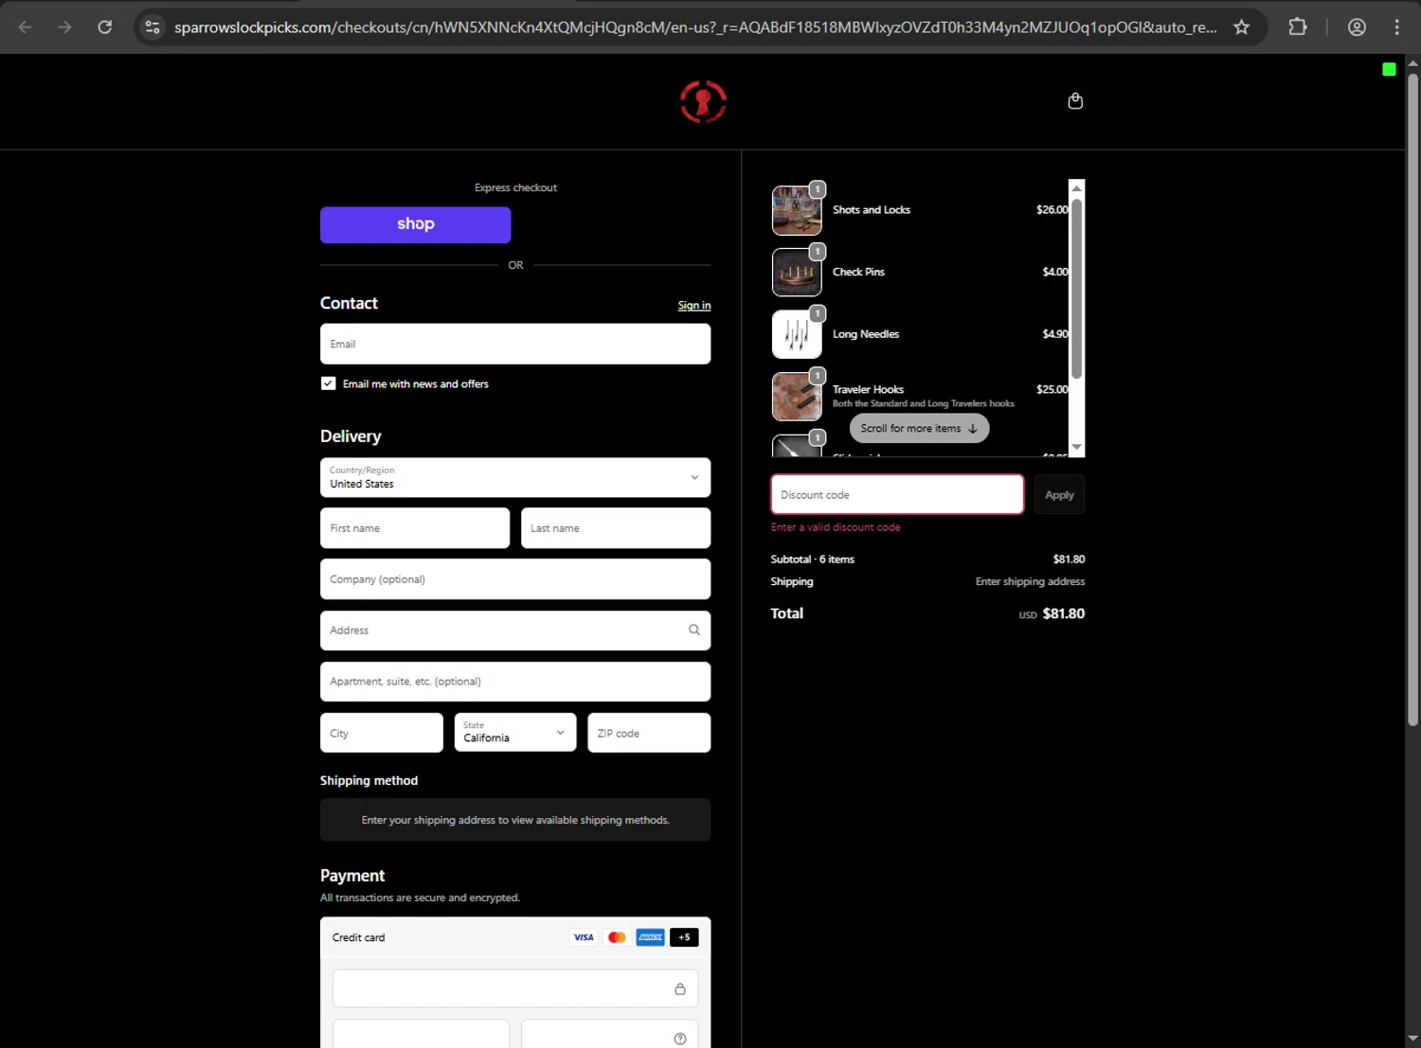Pay with the Shop express checkout button
Screen dimensions: 1421x1048
point(415,224)
